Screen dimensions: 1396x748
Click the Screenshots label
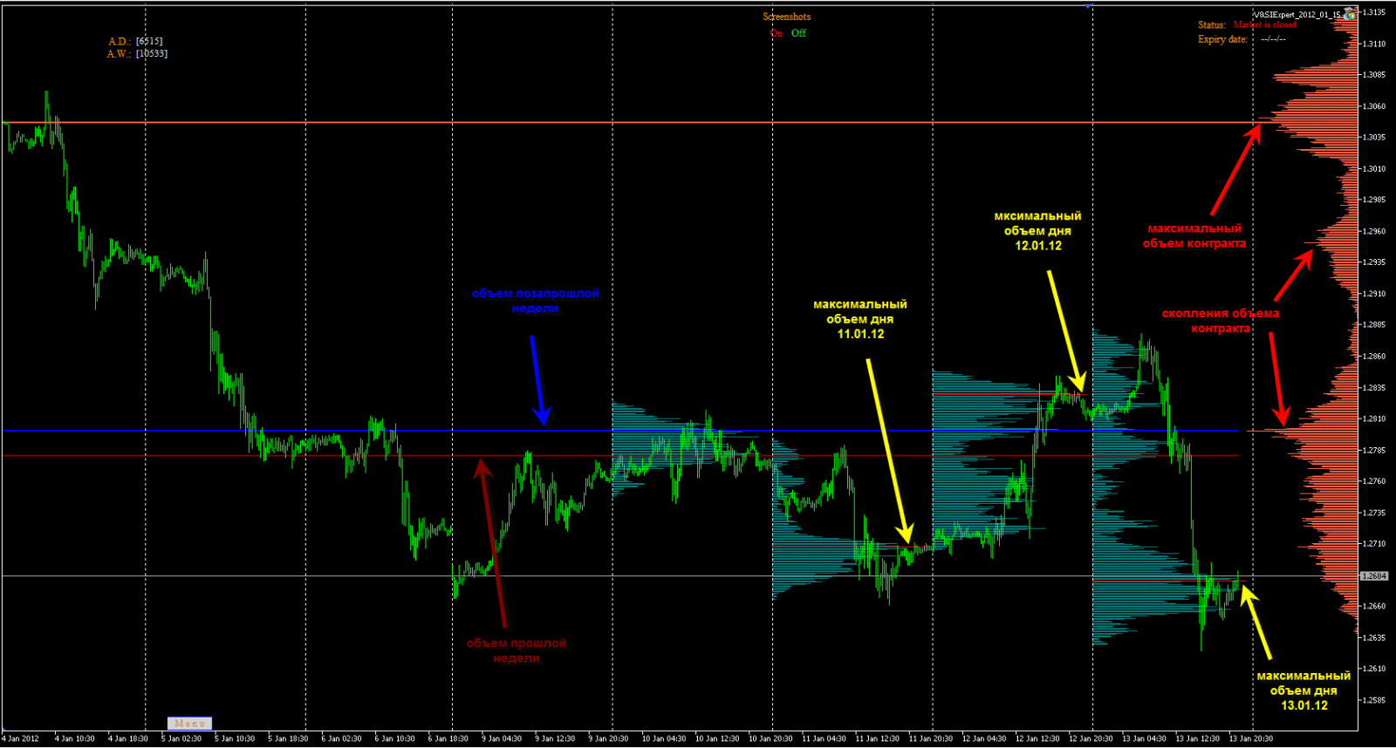point(786,17)
